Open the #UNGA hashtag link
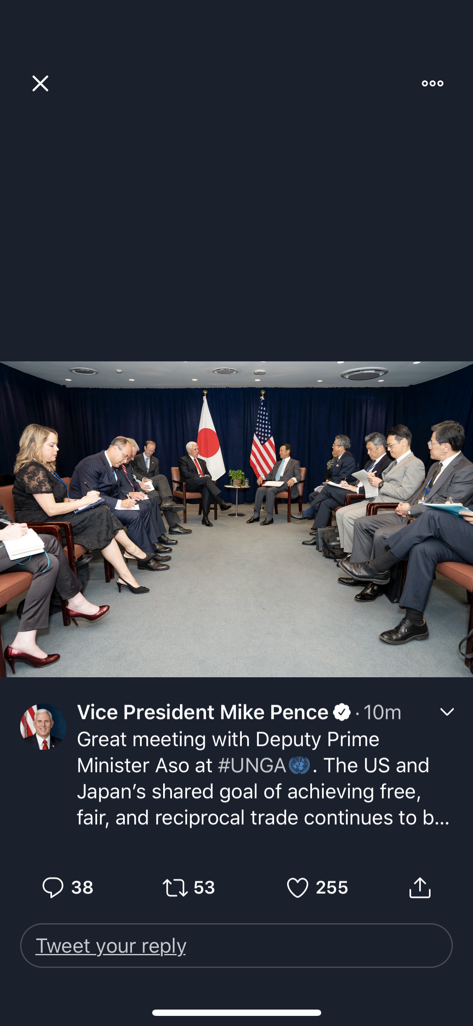The height and width of the screenshot is (1026, 473). coord(252,765)
